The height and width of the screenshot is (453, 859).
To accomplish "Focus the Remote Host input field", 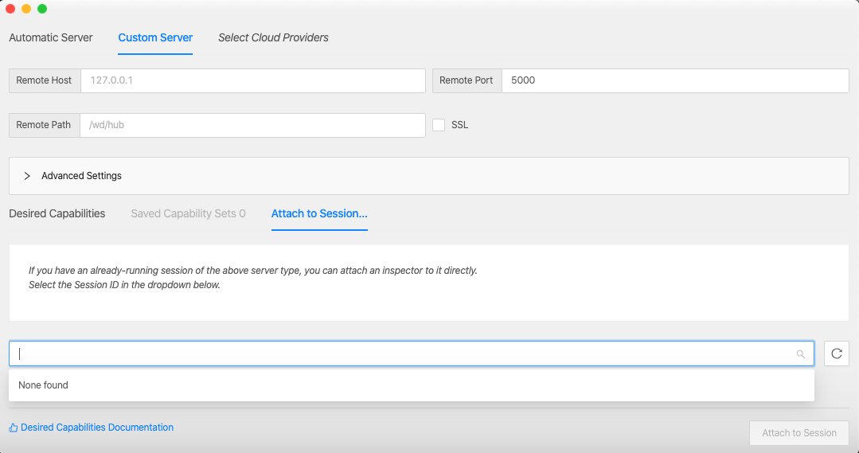I will [253, 80].
